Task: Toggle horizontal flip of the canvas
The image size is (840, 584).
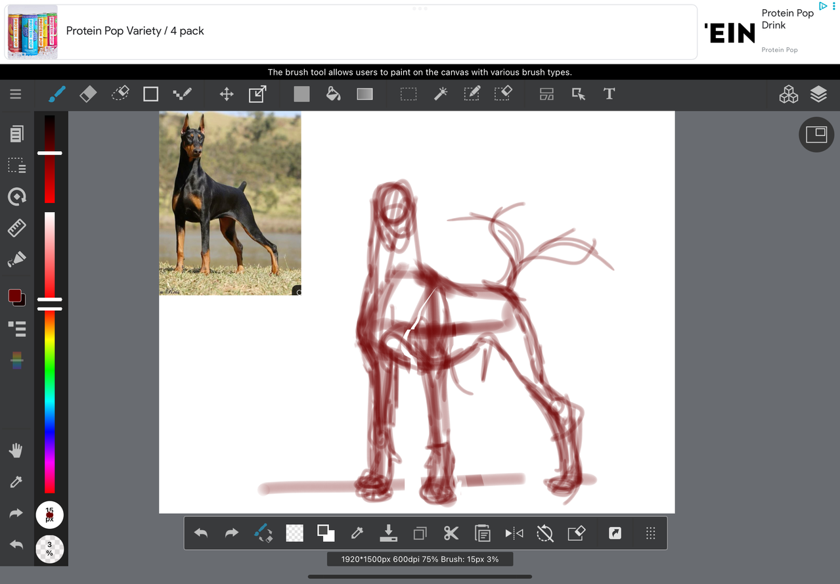Action: [x=514, y=533]
